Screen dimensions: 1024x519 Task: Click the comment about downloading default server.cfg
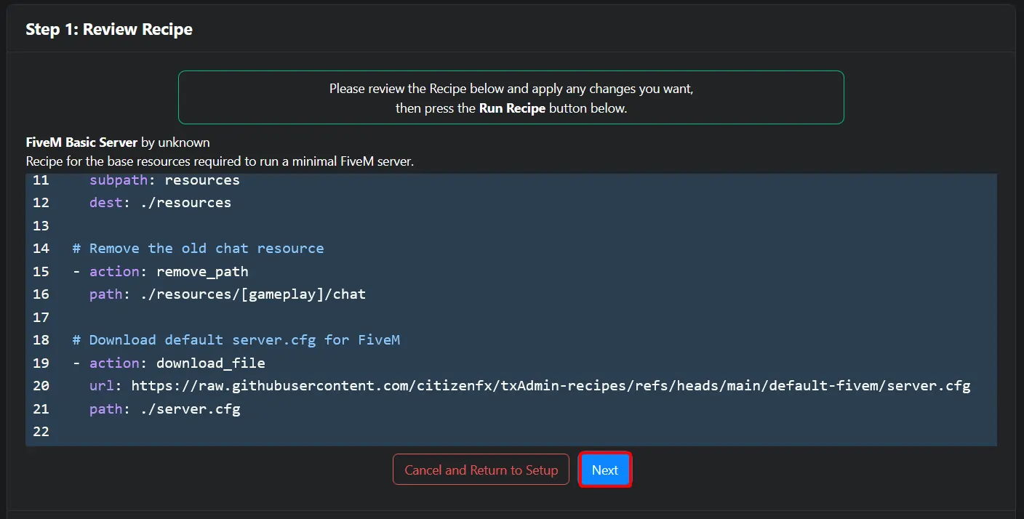coord(239,339)
